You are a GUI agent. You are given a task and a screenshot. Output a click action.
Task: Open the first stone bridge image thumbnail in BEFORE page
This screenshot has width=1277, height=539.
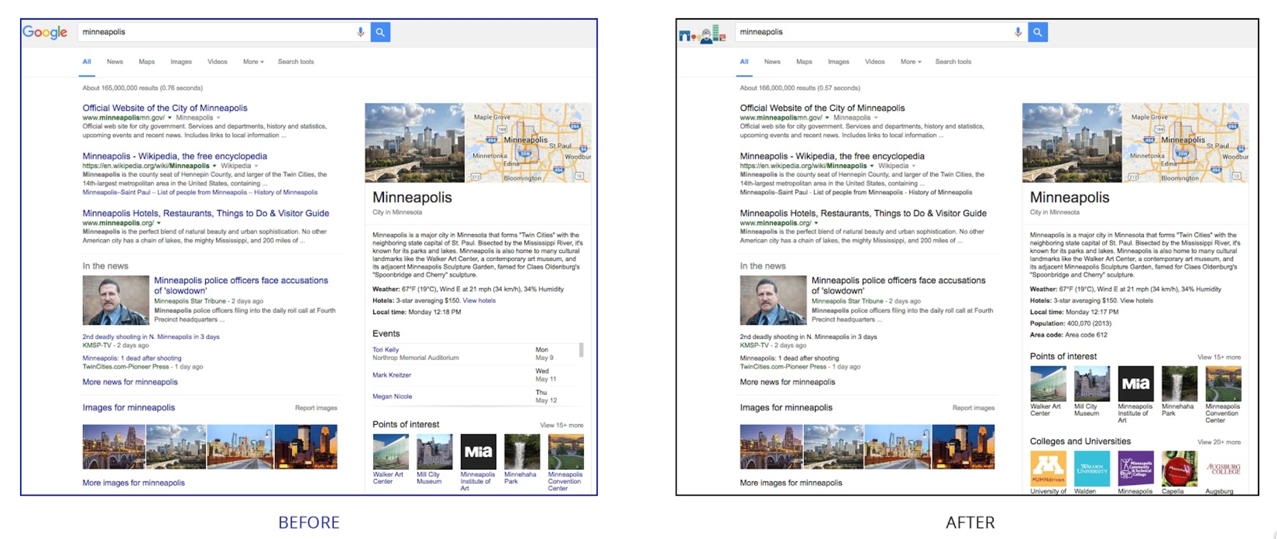tap(114, 447)
